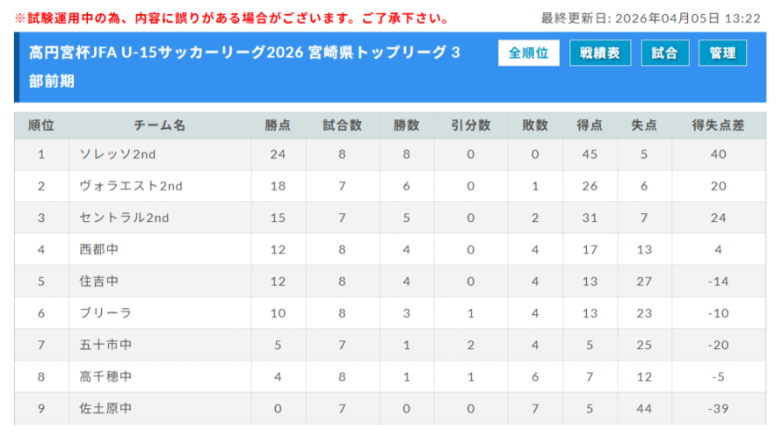Click team name 西都中
This screenshot has width=782, height=436.
click(99, 250)
